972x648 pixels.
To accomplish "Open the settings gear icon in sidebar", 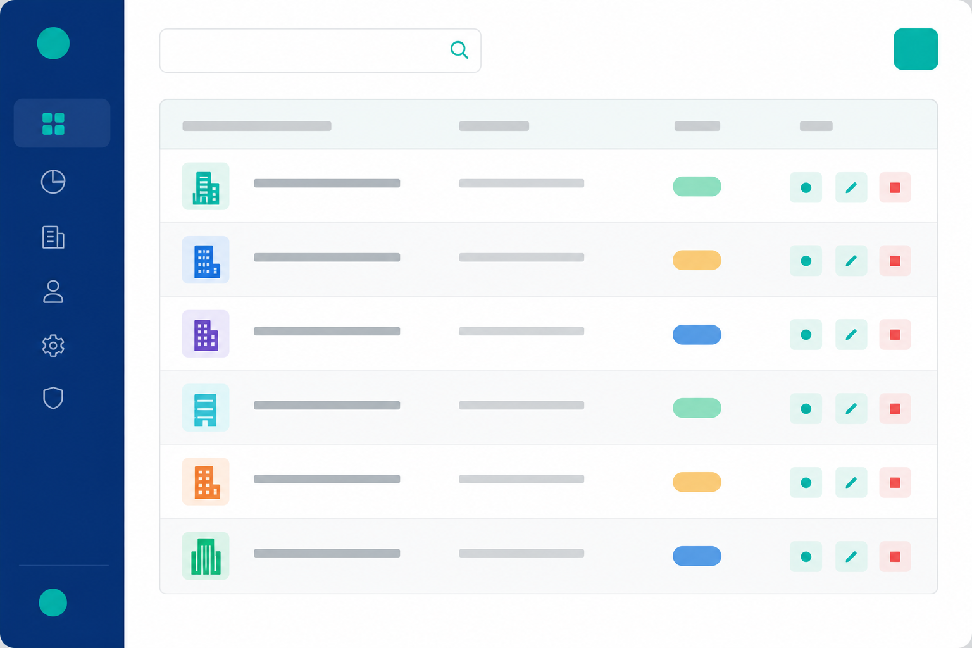I will (x=53, y=346).
